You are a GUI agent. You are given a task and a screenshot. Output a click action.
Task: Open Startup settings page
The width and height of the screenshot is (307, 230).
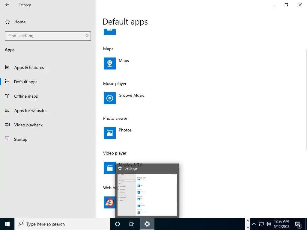point(21,139)
